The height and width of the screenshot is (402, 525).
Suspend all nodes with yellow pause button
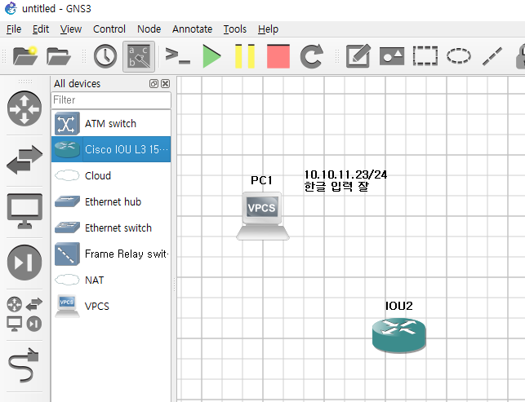[x=245, y=56]
